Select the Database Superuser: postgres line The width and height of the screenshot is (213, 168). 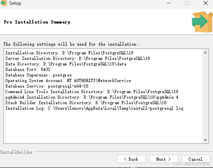[x=39, y=75]
